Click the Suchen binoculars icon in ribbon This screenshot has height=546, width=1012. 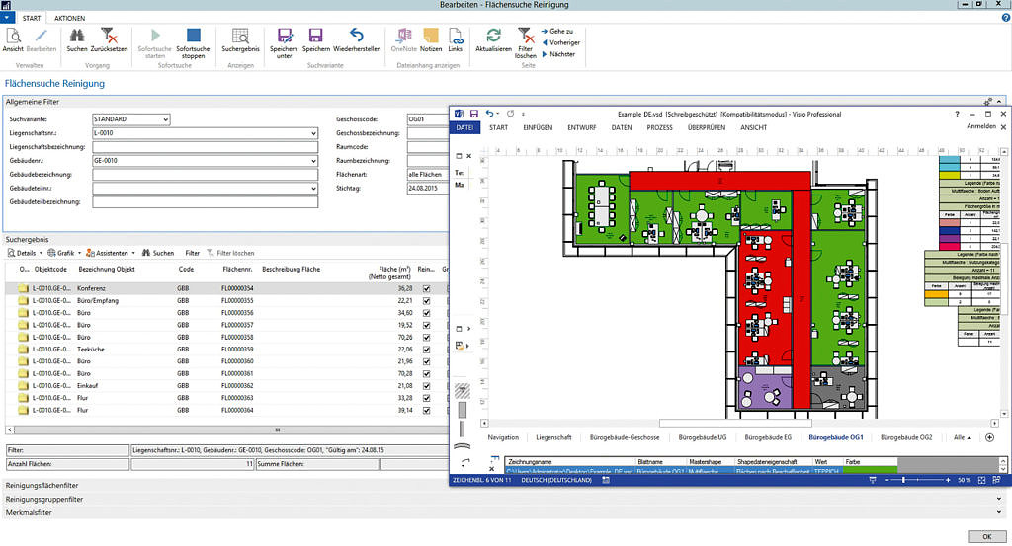tap(76, 36)
